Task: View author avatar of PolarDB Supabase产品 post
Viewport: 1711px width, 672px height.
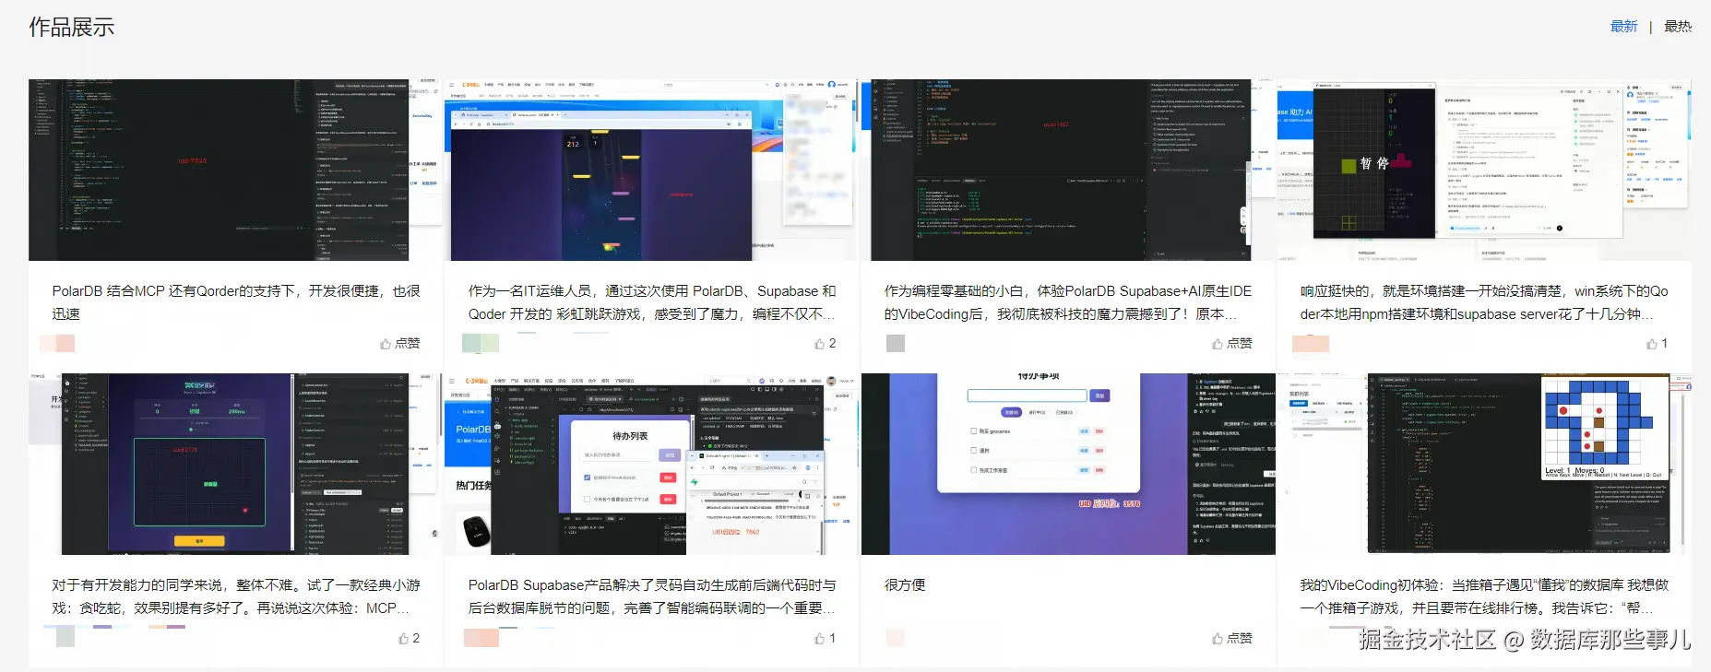Action: pyautogui.click(x=481, y=637)
